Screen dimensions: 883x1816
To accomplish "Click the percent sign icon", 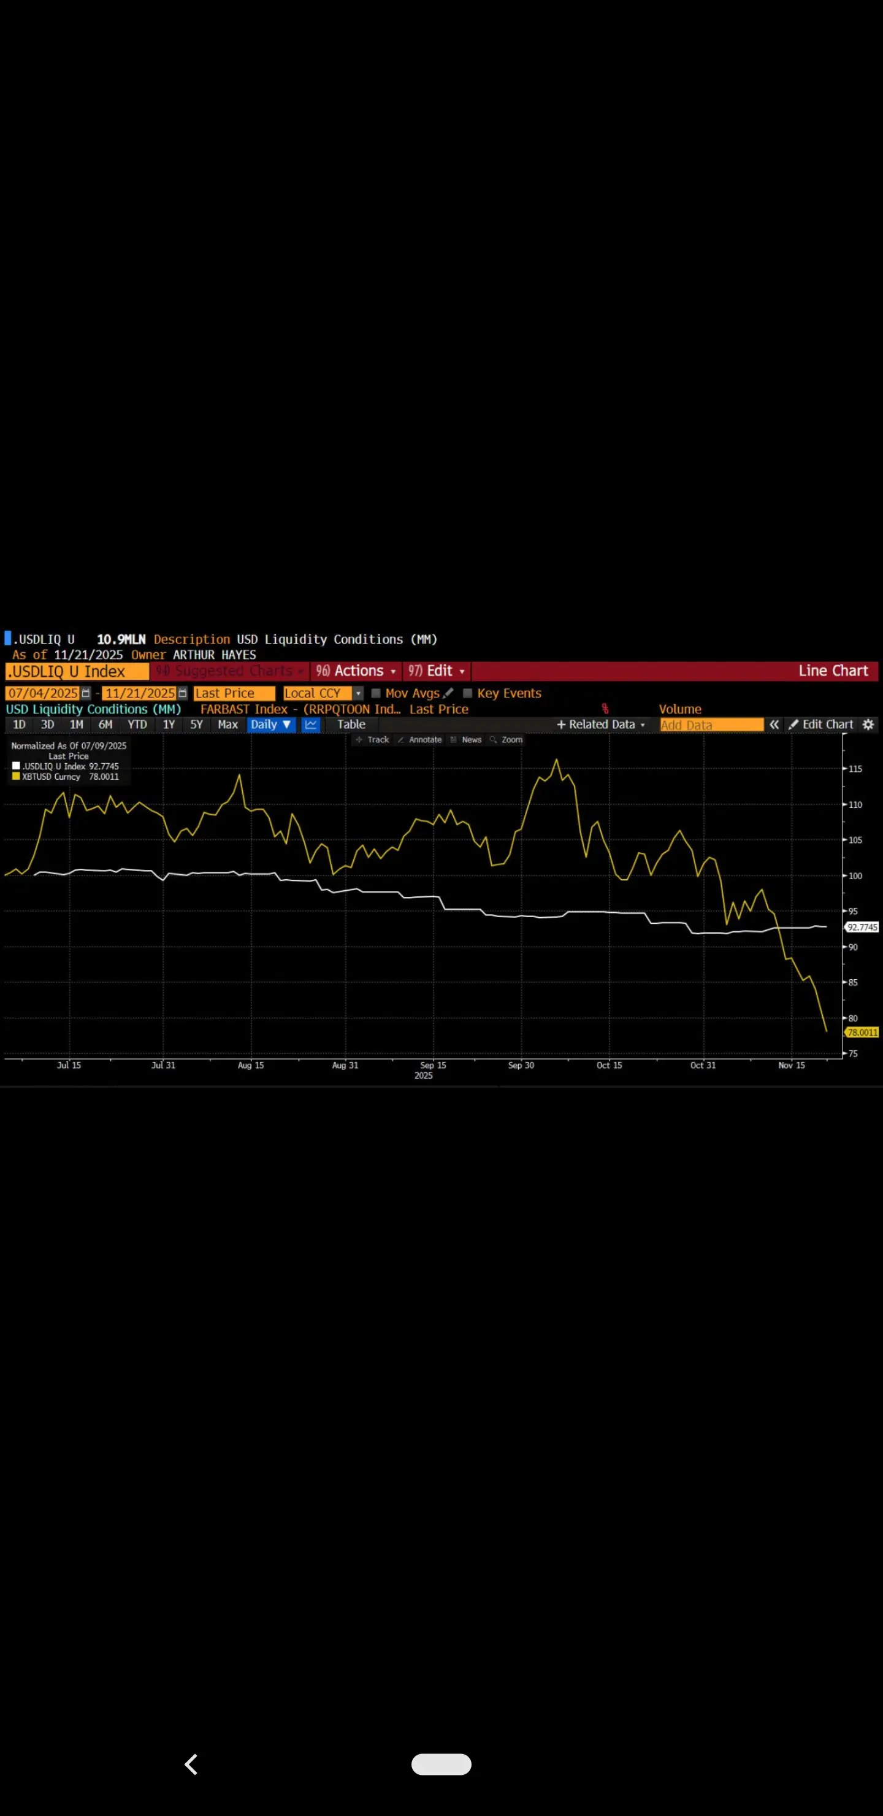I will [605, 709].
